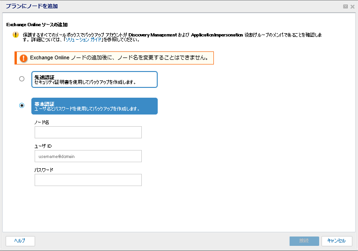The width and height of the screenshot is (358, 251).
Task: Click the yellow warning icon beside notice
Action: tap(15, 35)
